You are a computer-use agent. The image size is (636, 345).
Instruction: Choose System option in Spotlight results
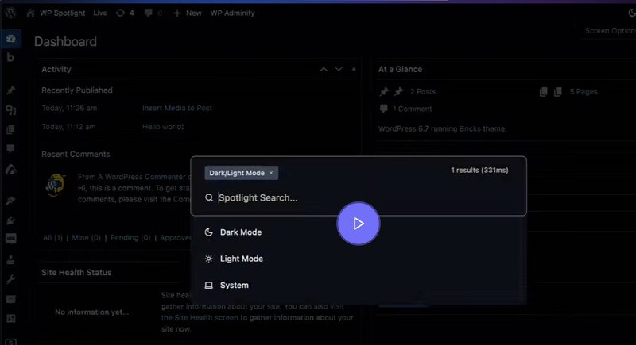[x=234, y=285]
